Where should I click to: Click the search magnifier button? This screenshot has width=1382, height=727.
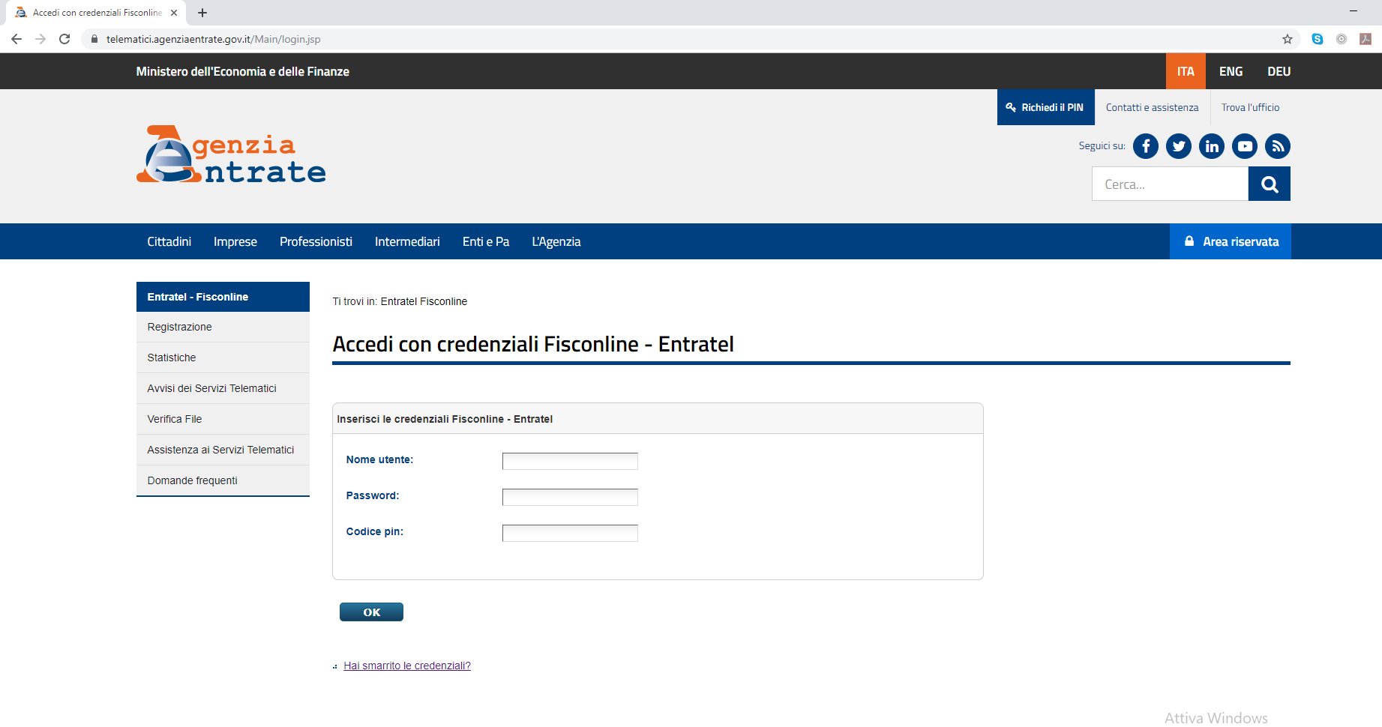(1269, 184)
